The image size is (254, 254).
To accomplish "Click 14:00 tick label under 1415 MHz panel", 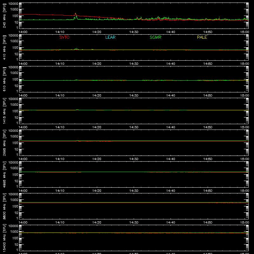I will 23,127.
